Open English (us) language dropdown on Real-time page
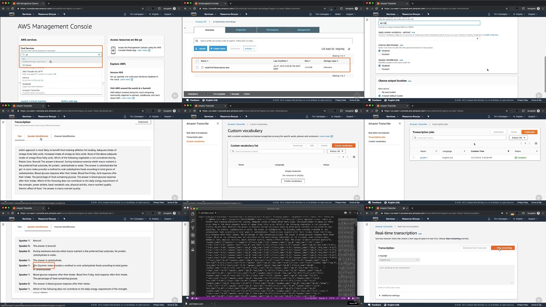 point(399,260)
